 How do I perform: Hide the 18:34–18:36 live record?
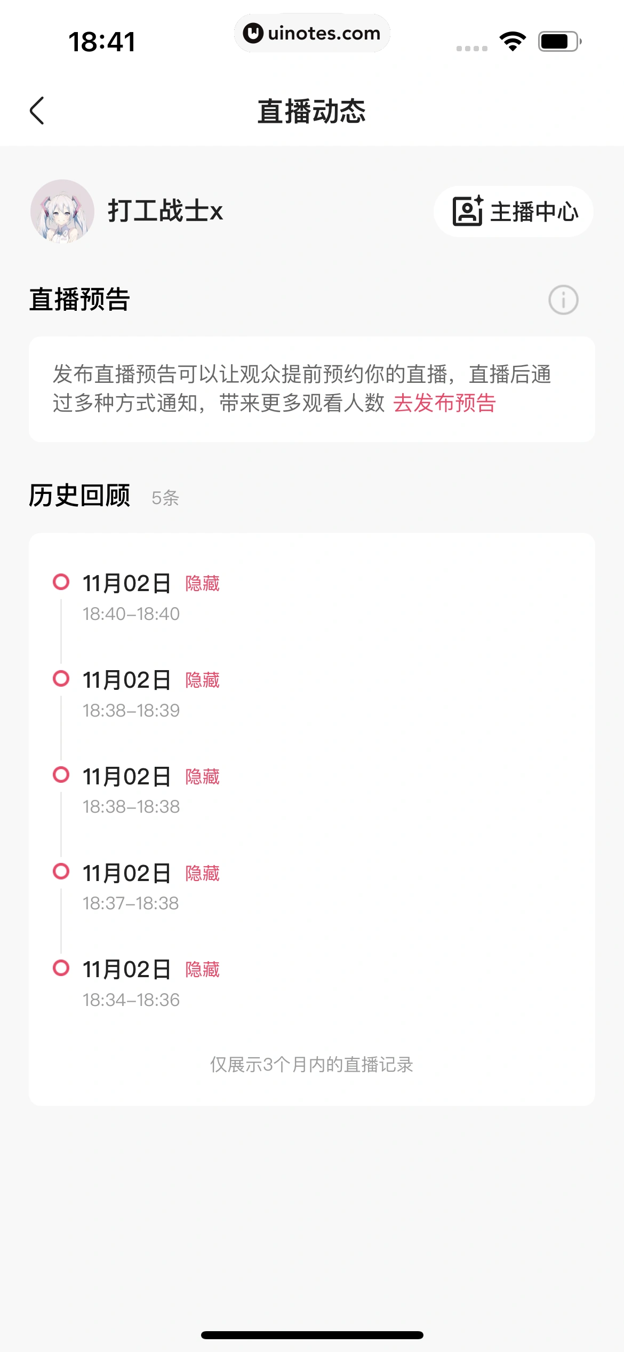(202, 970)
